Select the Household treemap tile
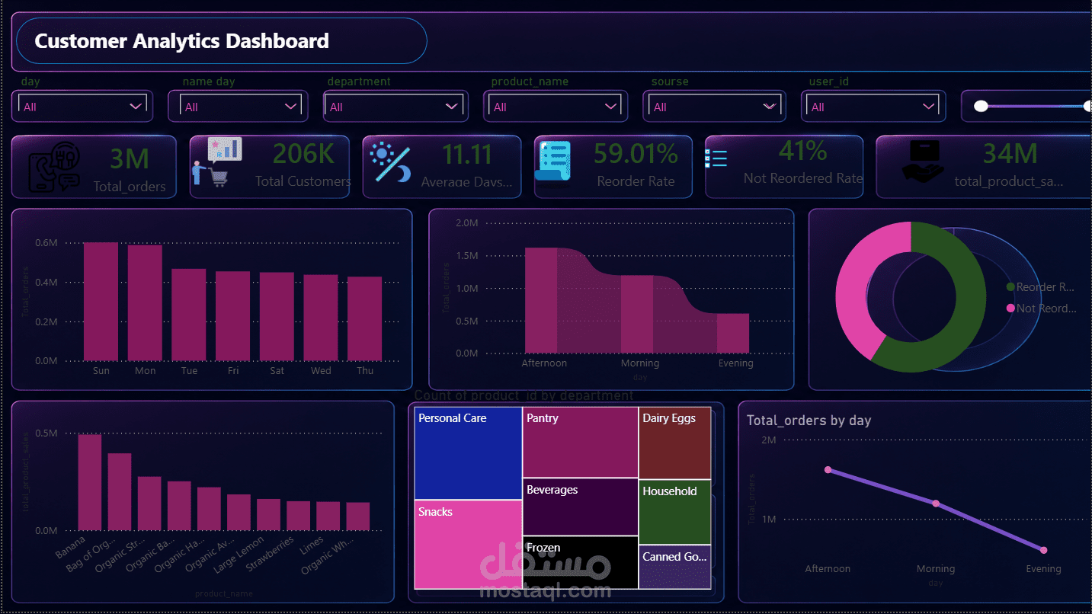The image size is (1092, 614). pyautogui.click(x=674, y=511)
